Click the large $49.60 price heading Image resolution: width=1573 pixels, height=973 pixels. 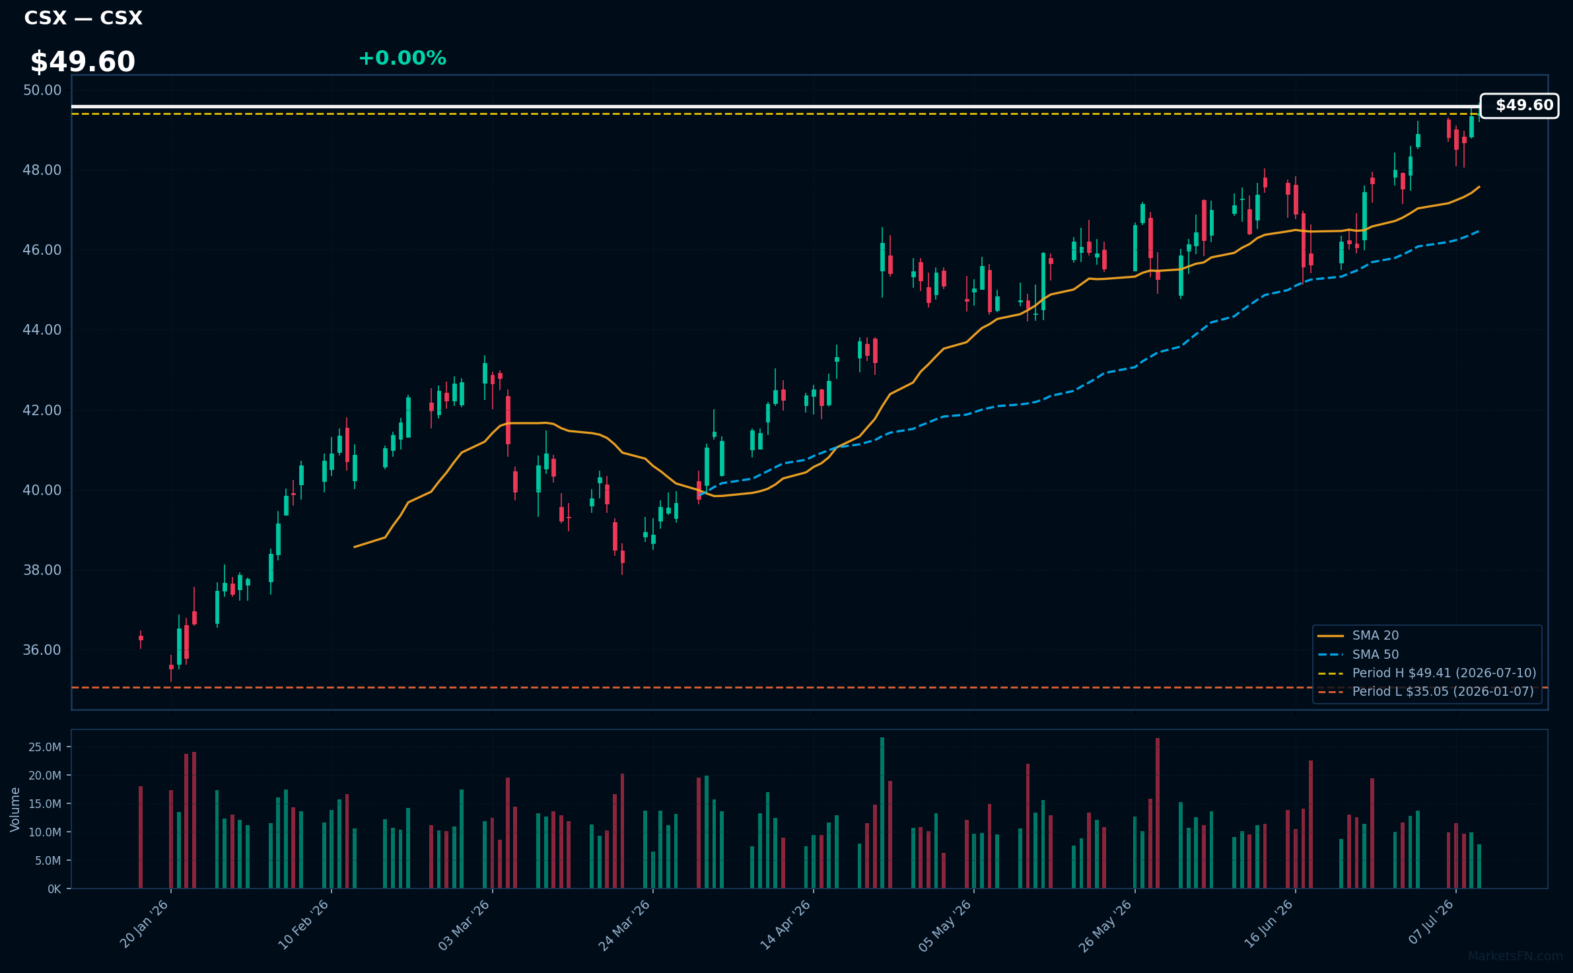83,62
